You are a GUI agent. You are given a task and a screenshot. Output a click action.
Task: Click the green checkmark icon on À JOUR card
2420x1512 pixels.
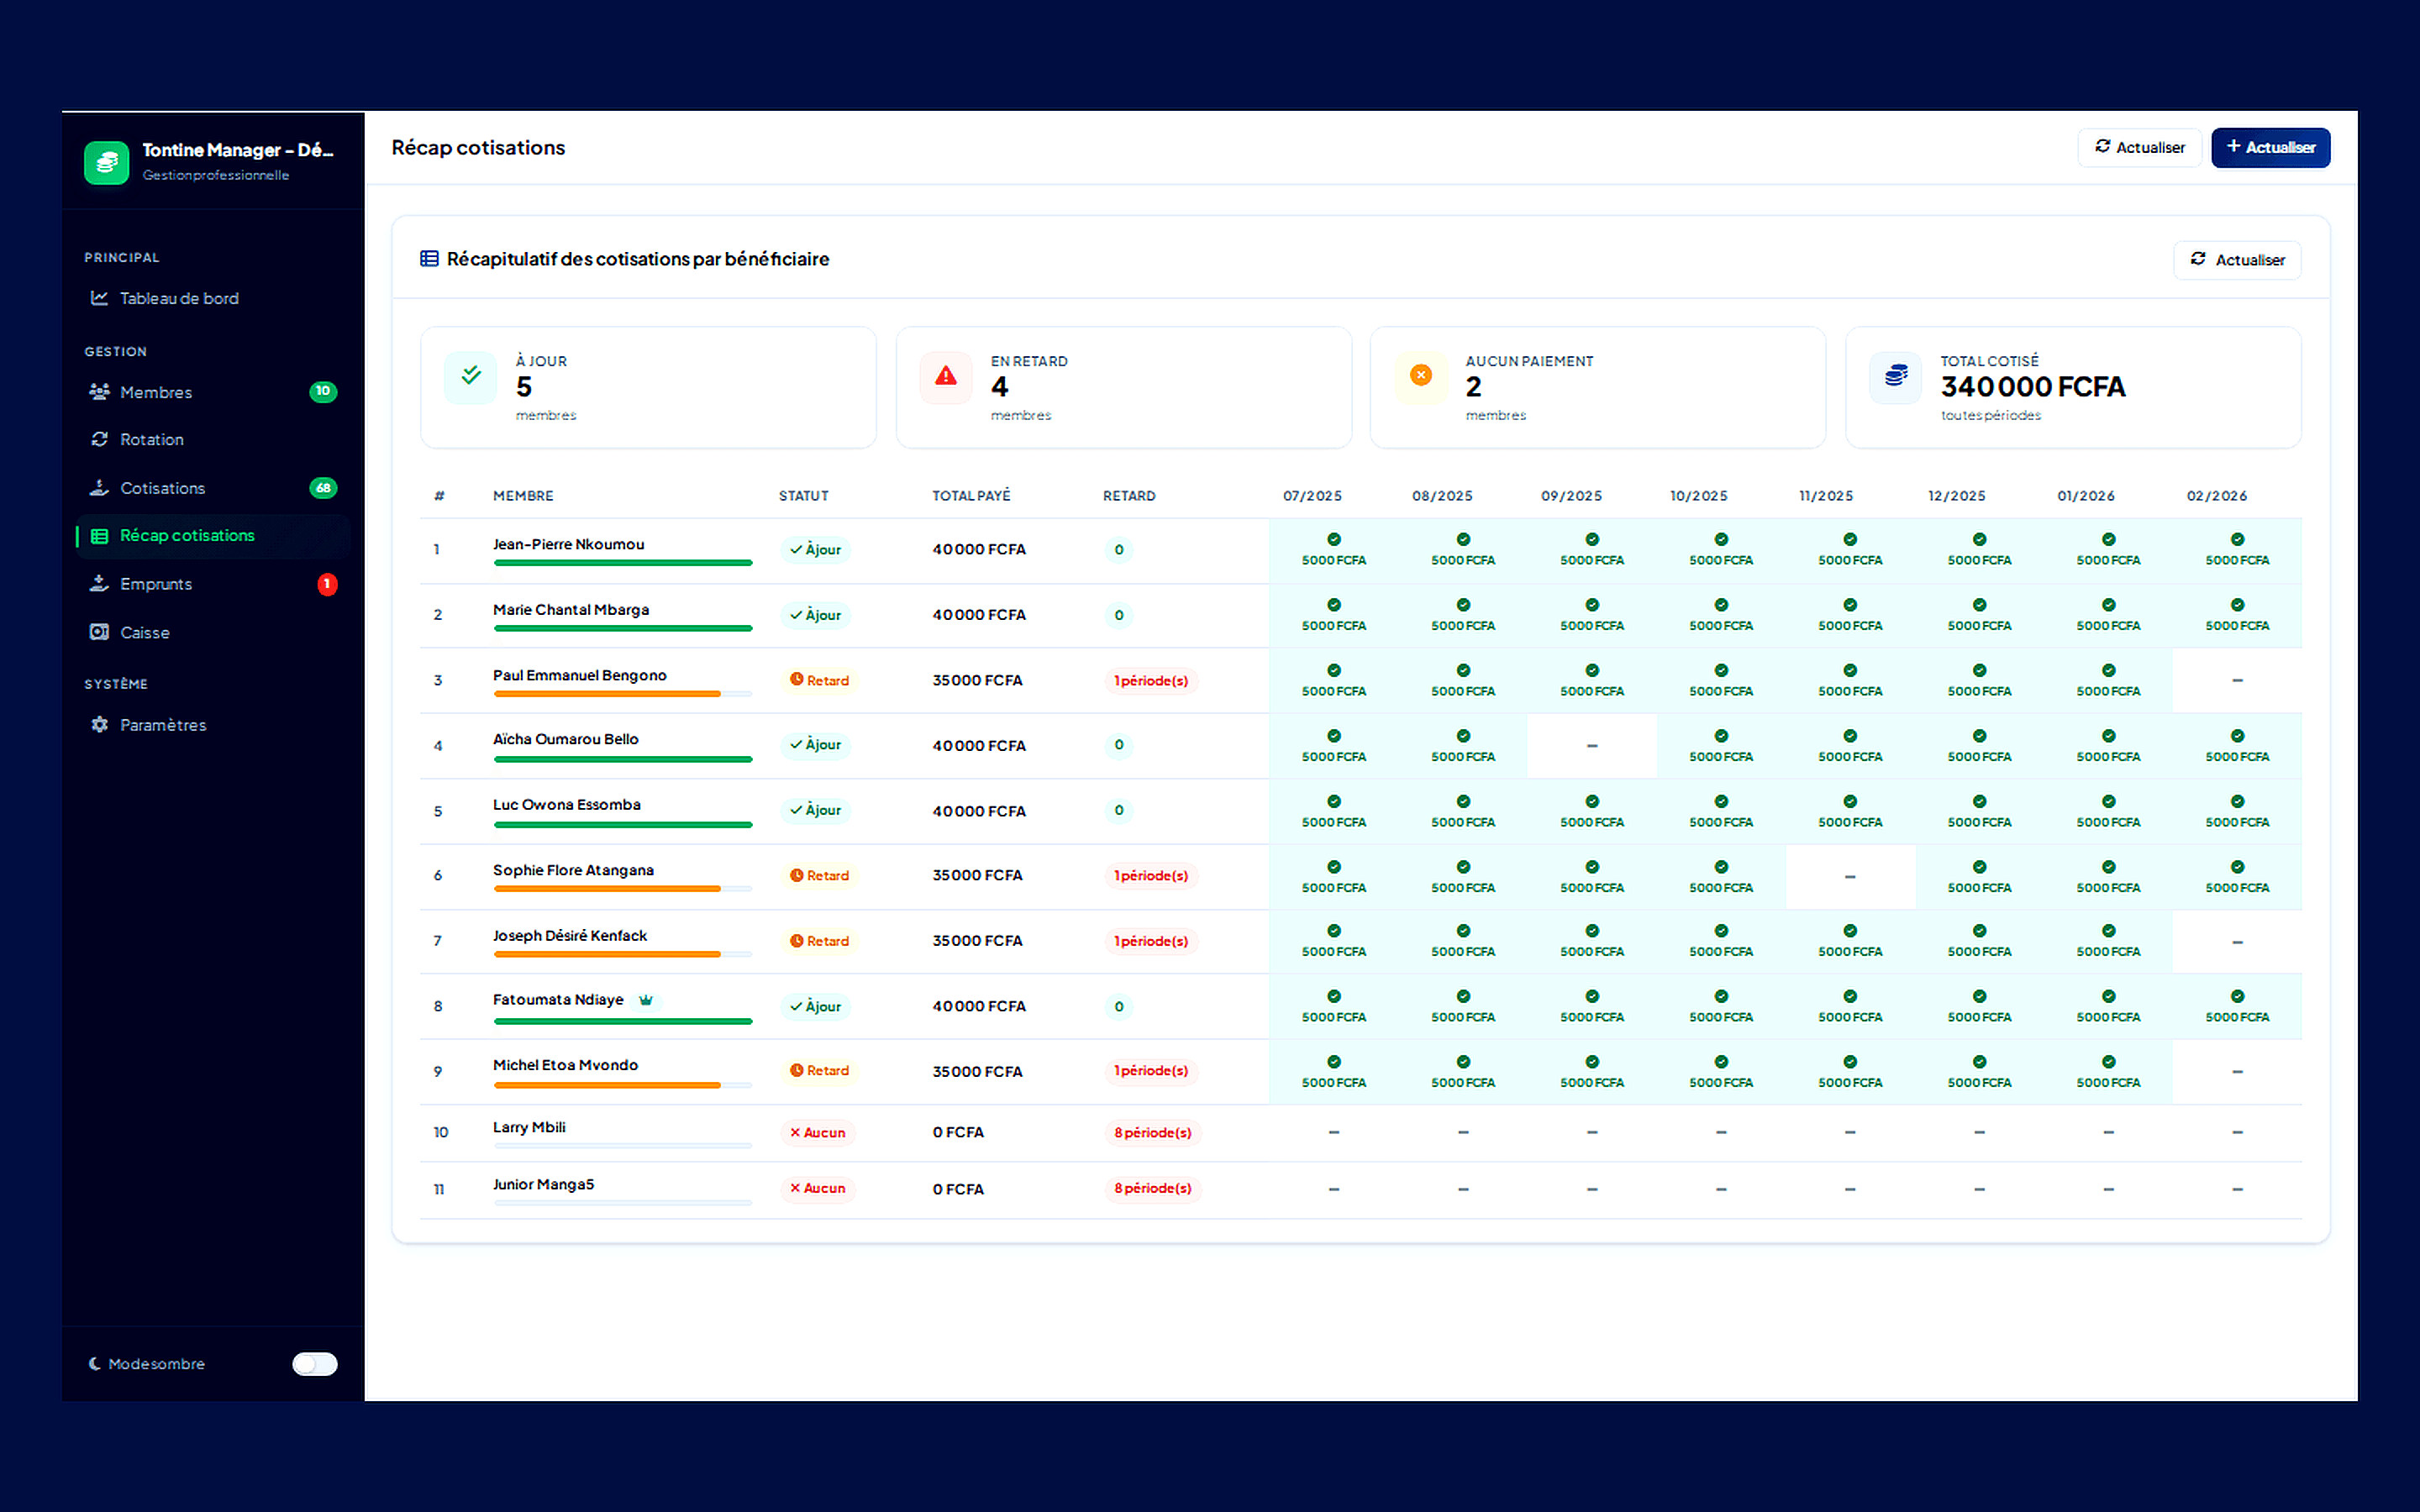tap(470, 376)
